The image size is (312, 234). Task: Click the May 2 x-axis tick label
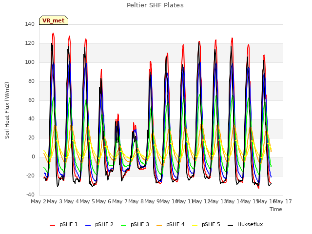pos(39,201)
